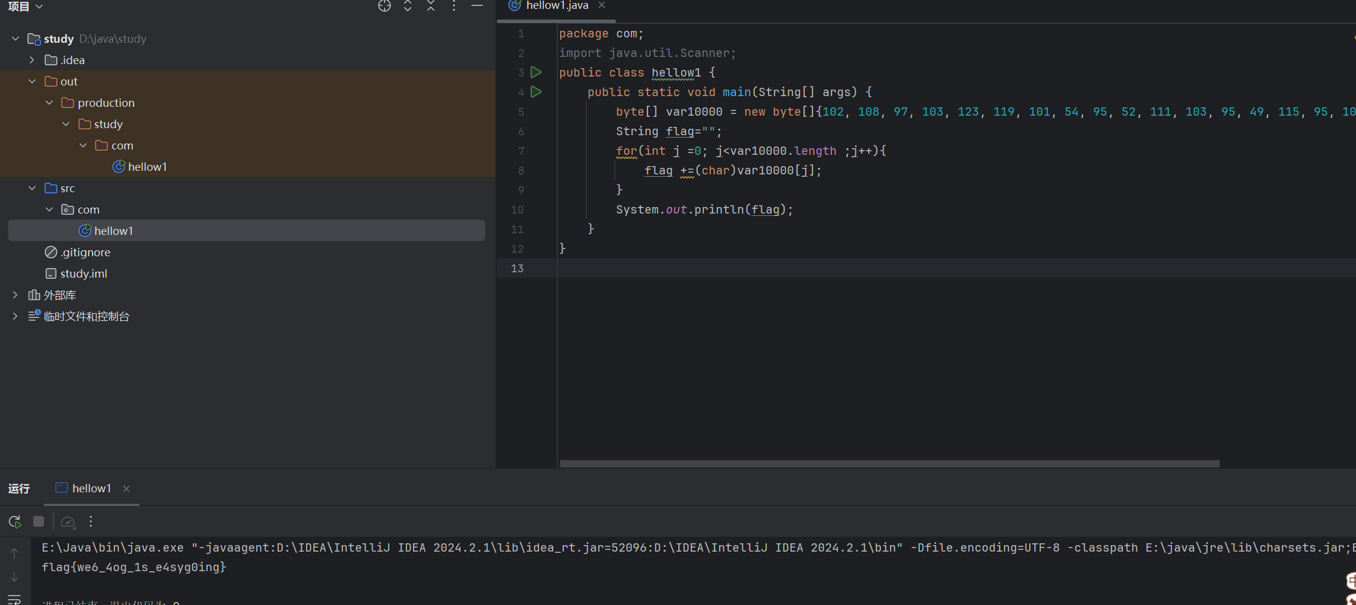Click the flag{we6_4og_1s_e4syg0ing} console output
Screen dimensions: 1356x605
tap(134, 567)
